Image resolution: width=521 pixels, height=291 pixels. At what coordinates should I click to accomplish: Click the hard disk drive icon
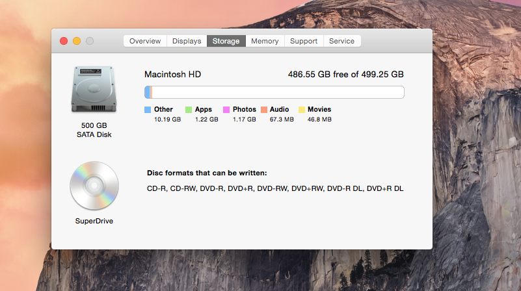point(94,89)
